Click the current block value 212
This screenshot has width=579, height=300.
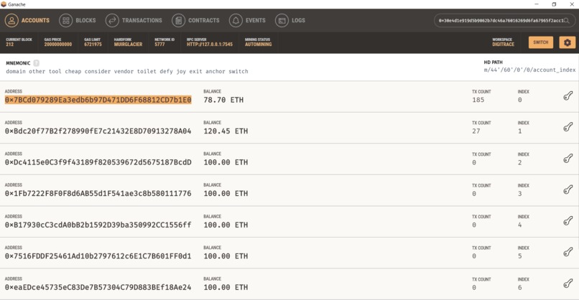9,44
